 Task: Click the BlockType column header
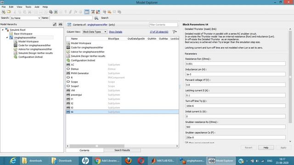[113, 38]
